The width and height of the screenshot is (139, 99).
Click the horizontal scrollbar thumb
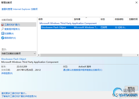pyautogui.click(x=81, y=55)
